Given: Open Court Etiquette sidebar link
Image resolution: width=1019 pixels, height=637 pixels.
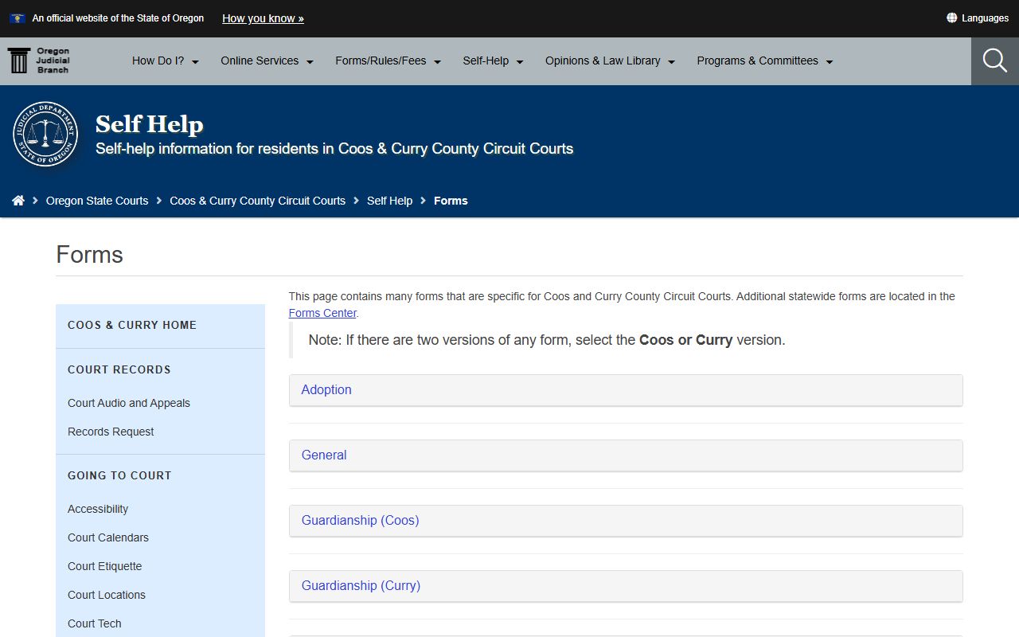Looking at the screenshot, I should pos(105,566).
